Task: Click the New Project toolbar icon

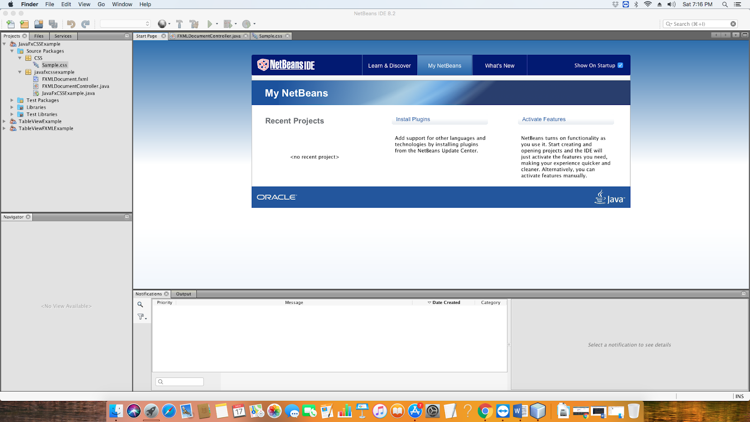Action: 24,24
